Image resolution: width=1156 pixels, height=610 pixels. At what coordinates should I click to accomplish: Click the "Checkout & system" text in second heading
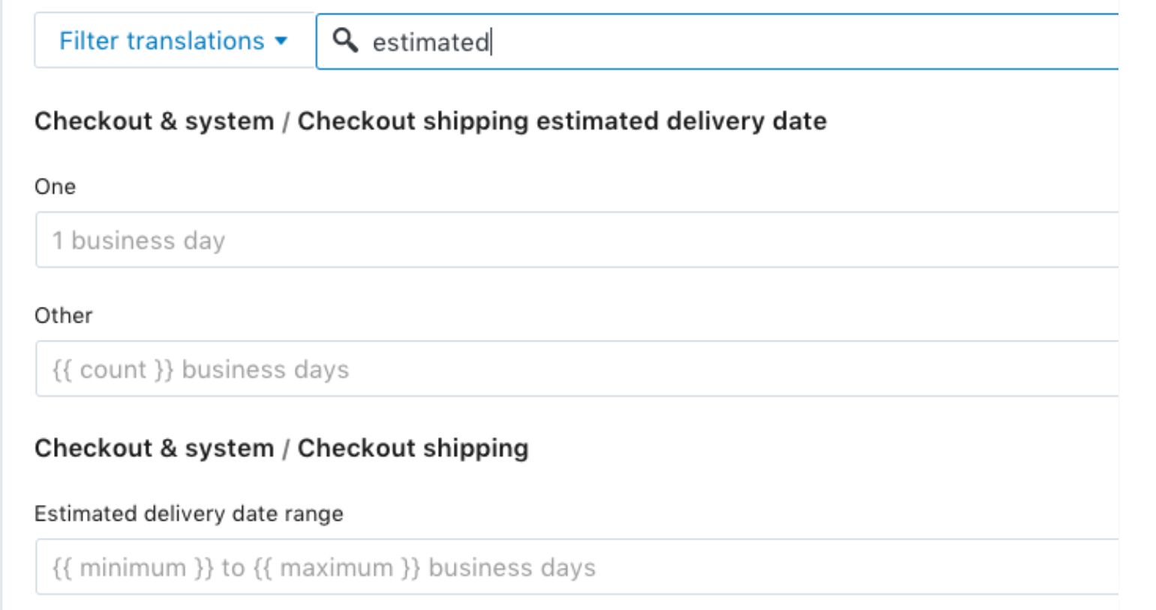[155, 448]
